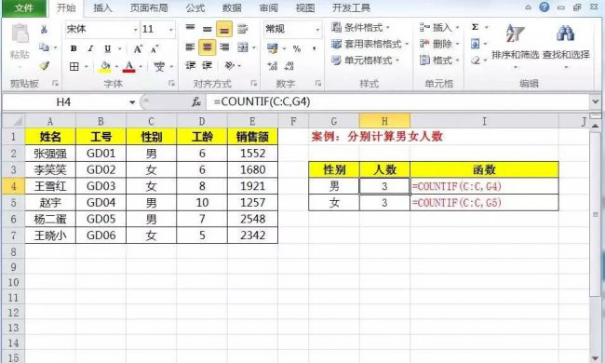Viewport: 605px width, 363px height.
Task: Align text left
Action: [x=190, y=47]
